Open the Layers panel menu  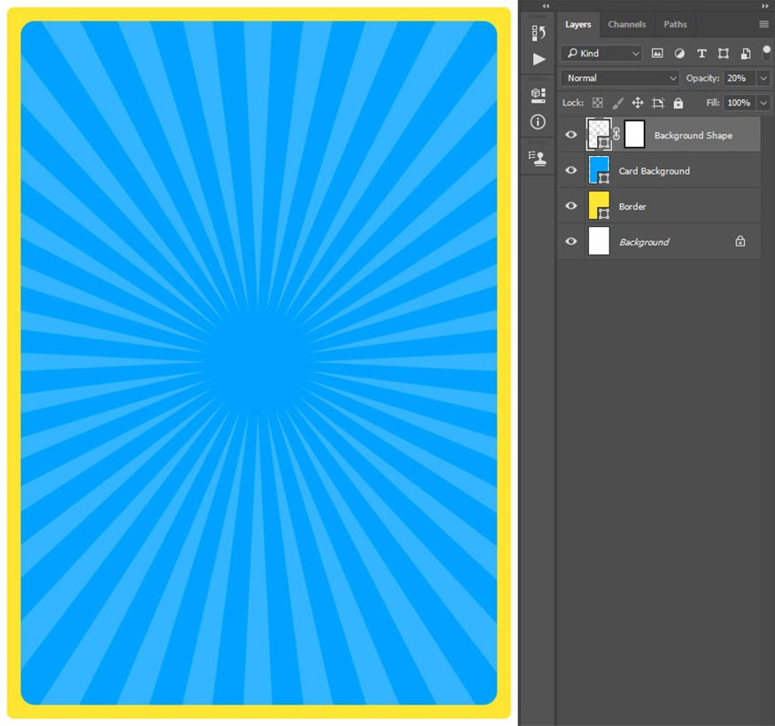[763, 24]
